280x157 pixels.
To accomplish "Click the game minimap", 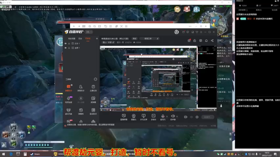I will tap(214, 22).
